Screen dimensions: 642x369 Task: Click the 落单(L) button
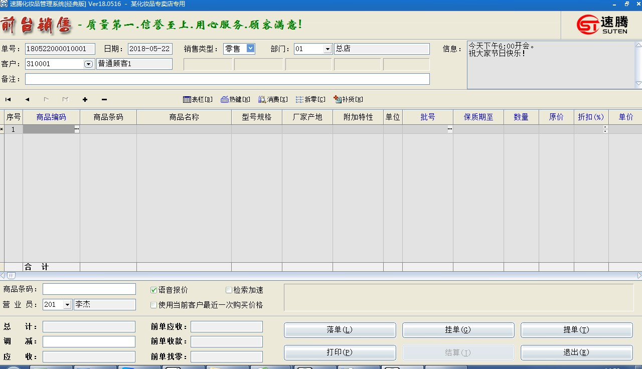tap(340, 330)
